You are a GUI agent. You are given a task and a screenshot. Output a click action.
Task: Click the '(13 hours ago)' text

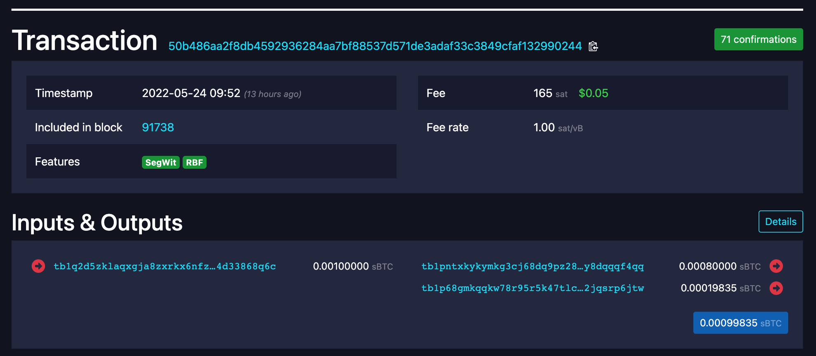pos(272,94)
